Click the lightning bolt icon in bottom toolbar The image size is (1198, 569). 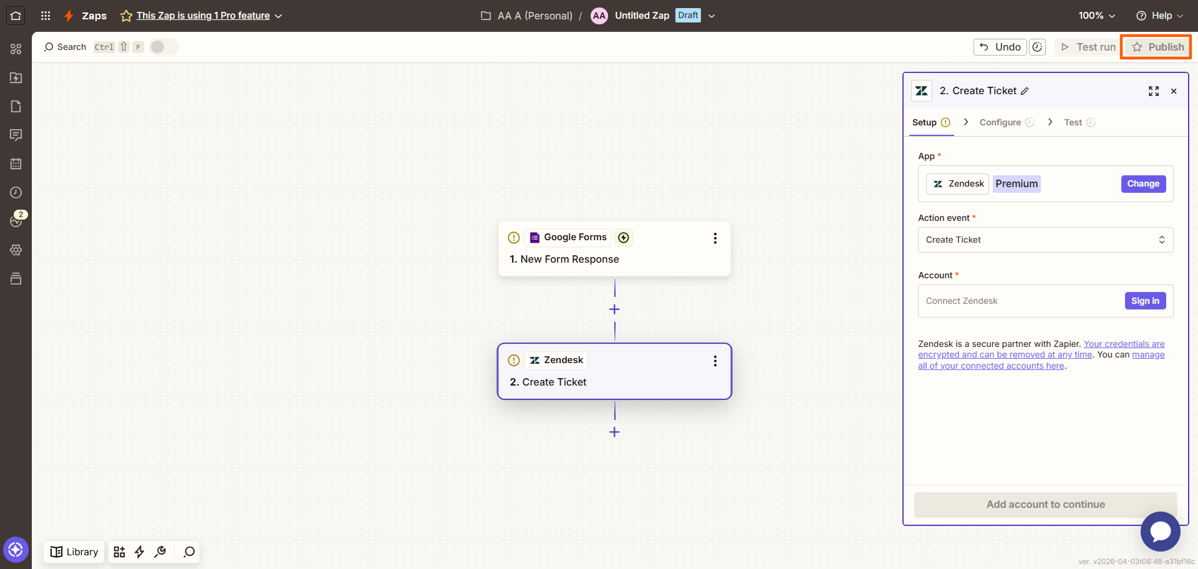(x=140, y=552)
